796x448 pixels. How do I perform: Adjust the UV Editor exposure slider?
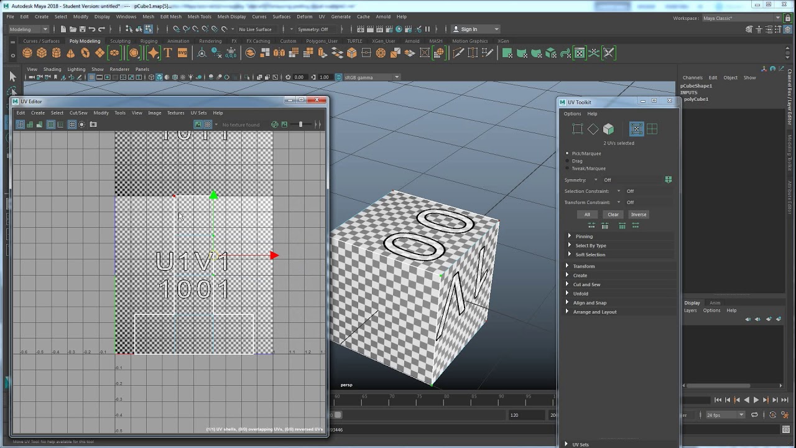[300, 124]
